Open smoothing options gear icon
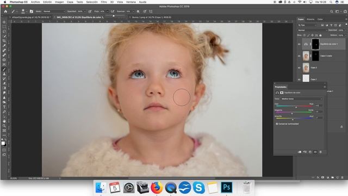348x196 pixels. coord(138,11)
